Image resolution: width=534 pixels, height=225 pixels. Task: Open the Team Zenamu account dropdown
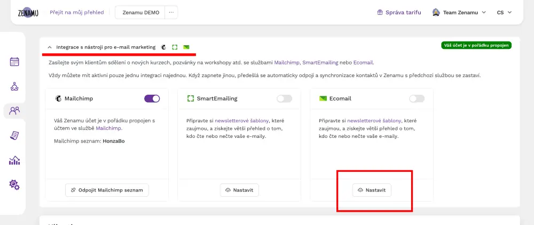tap(460, 13)
